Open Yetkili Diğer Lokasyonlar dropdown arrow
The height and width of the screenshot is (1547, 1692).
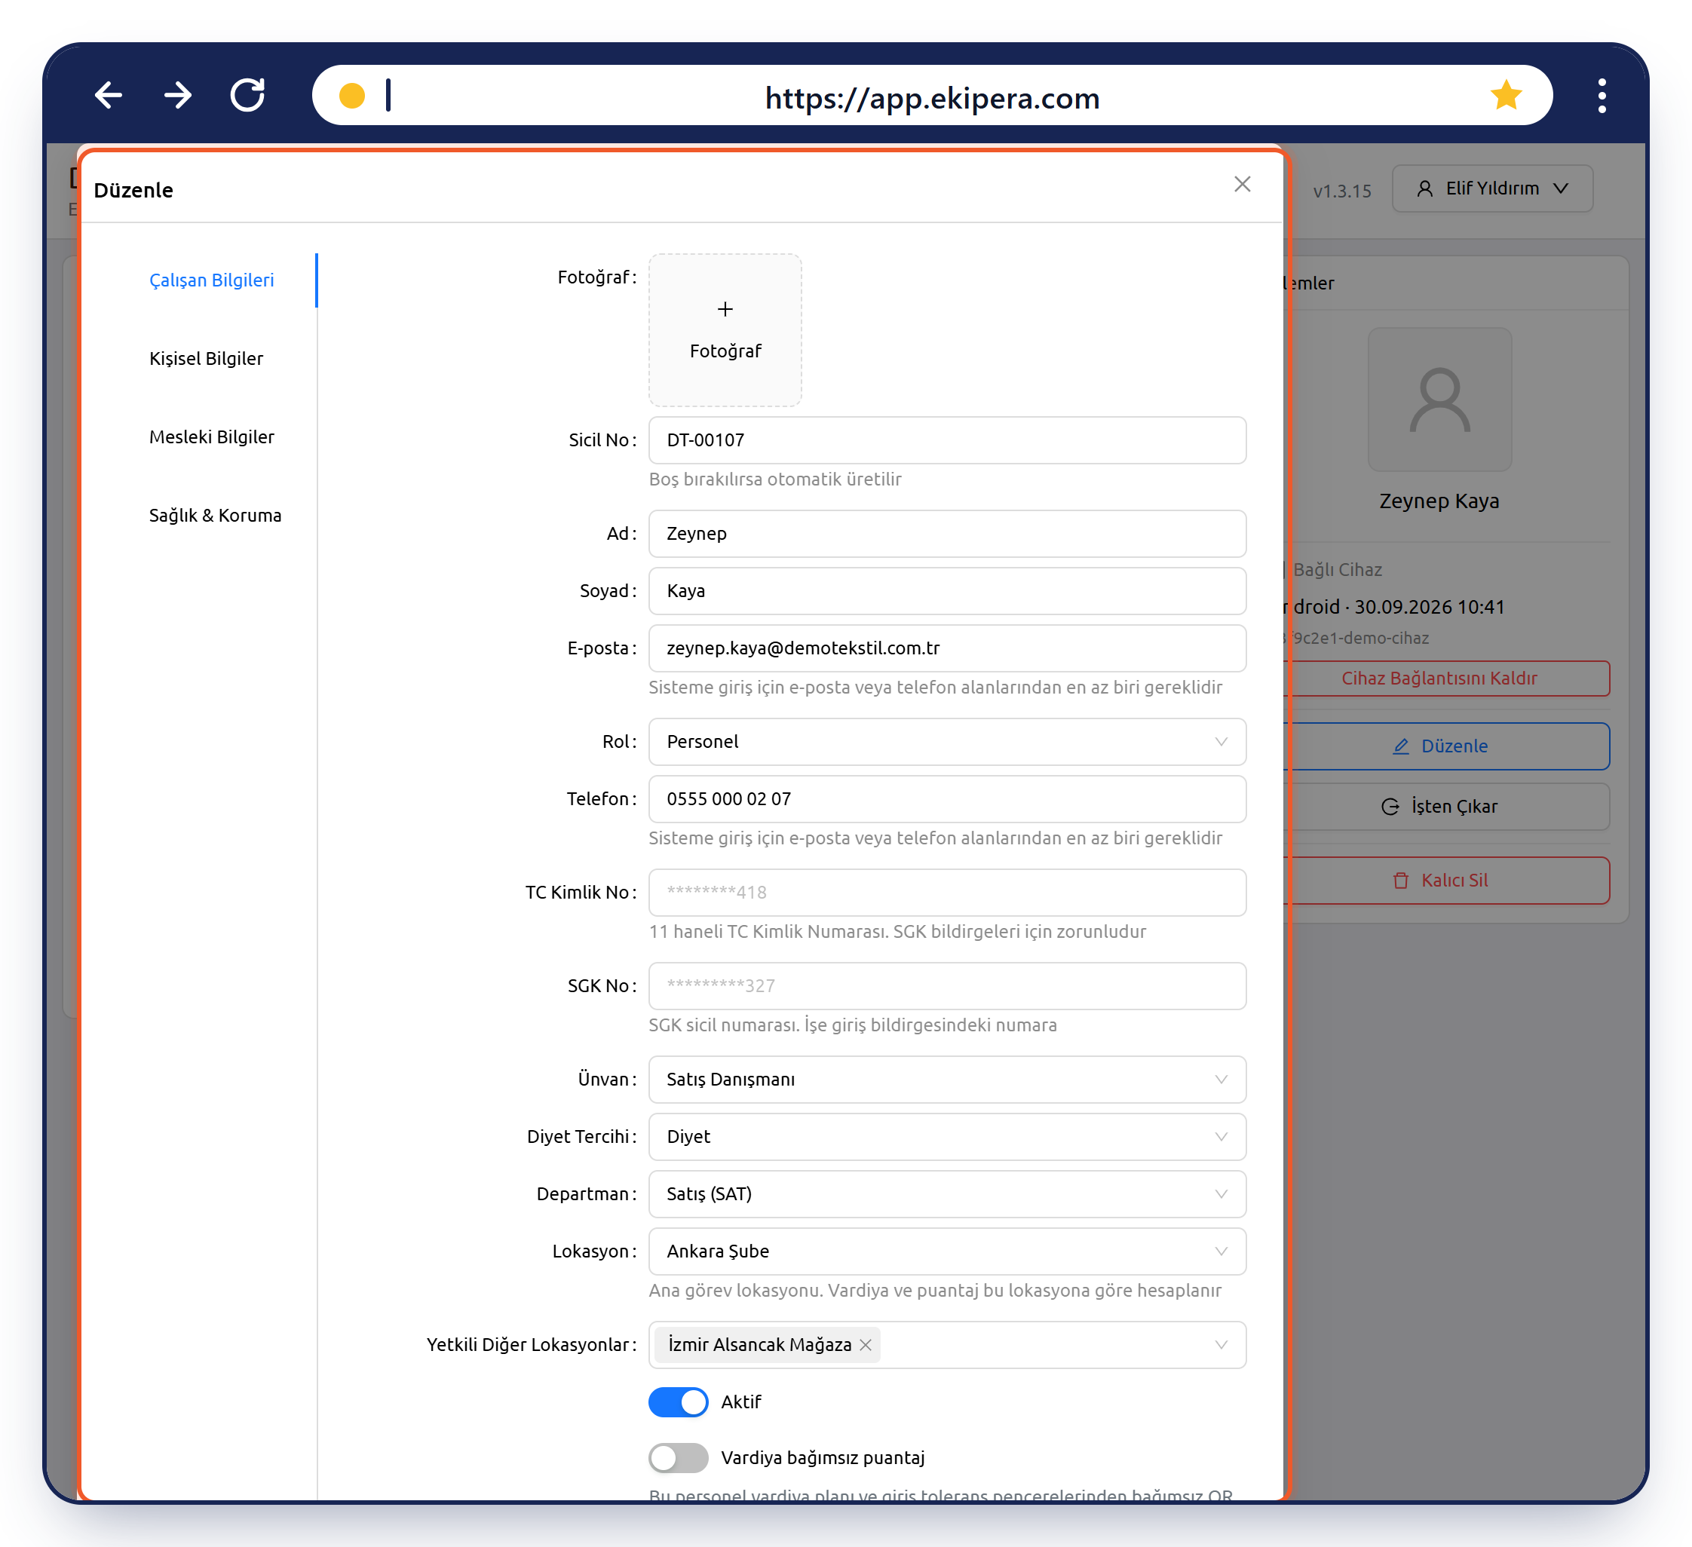tap(1221, 1345)
